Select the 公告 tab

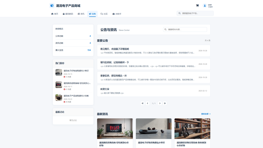click(x=92, y=14)
